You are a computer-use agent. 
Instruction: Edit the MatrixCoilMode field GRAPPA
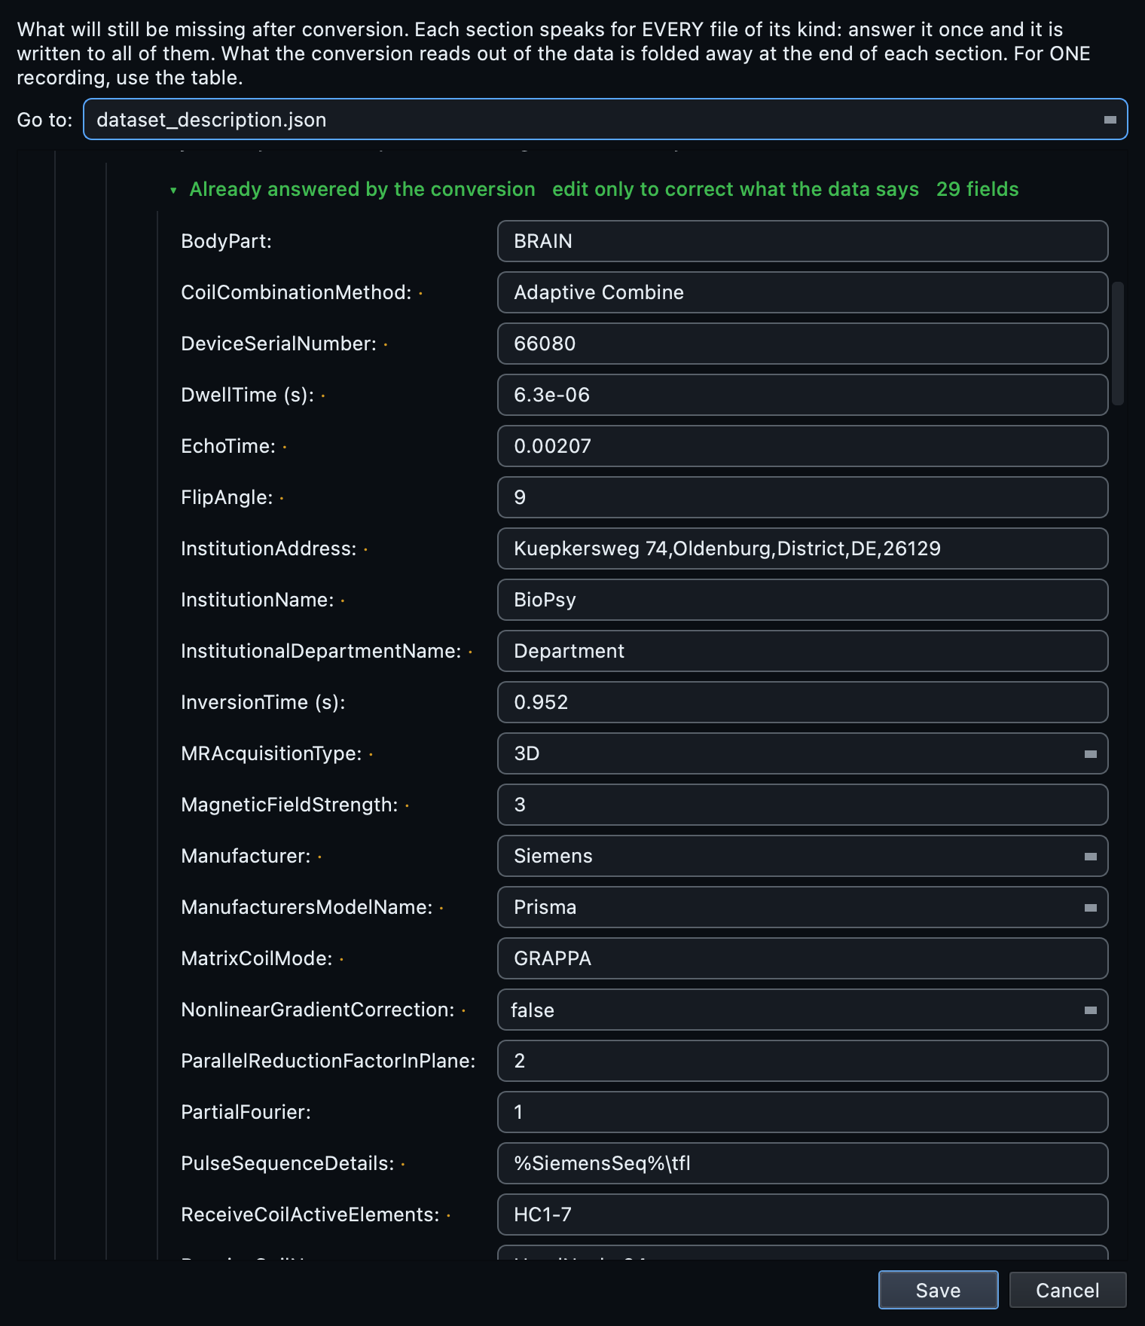pyautogui.click(x=802, y=958)
